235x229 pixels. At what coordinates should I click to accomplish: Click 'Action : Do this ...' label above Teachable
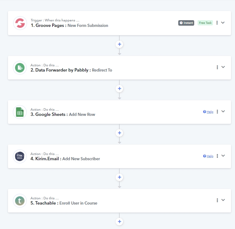[x=44, y=198]
